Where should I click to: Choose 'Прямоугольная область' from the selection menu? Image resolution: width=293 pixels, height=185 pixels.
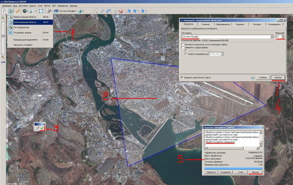pos(25,17)
